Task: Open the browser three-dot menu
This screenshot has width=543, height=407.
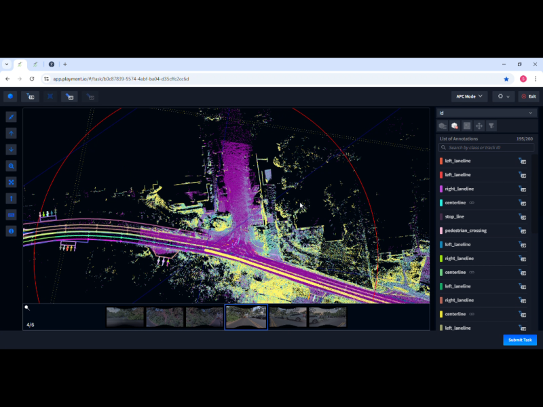Action: [x=536, y=79]
